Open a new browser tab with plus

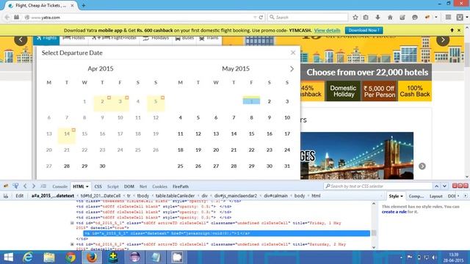coord(83,5)
